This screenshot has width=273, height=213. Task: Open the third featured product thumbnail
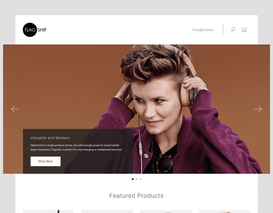[x=166, y=211]
